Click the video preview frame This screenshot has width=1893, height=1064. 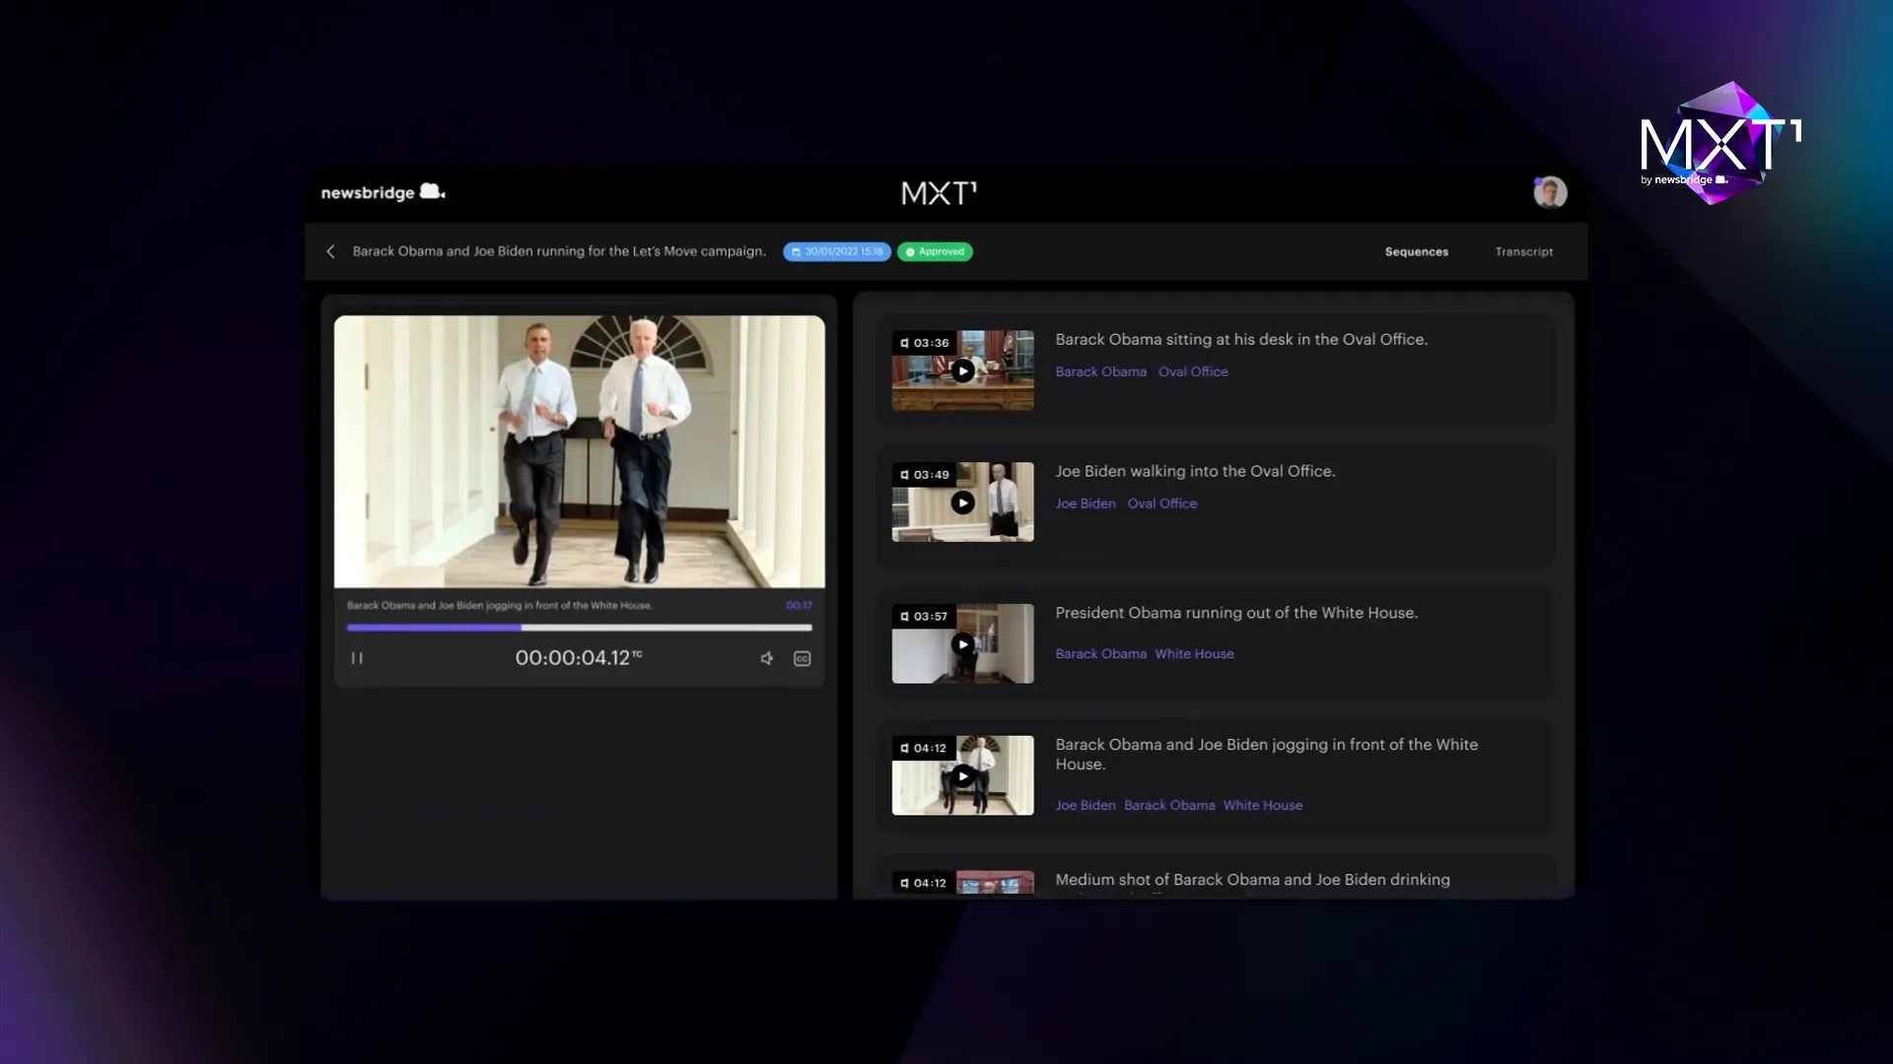(x=580, y=451)
